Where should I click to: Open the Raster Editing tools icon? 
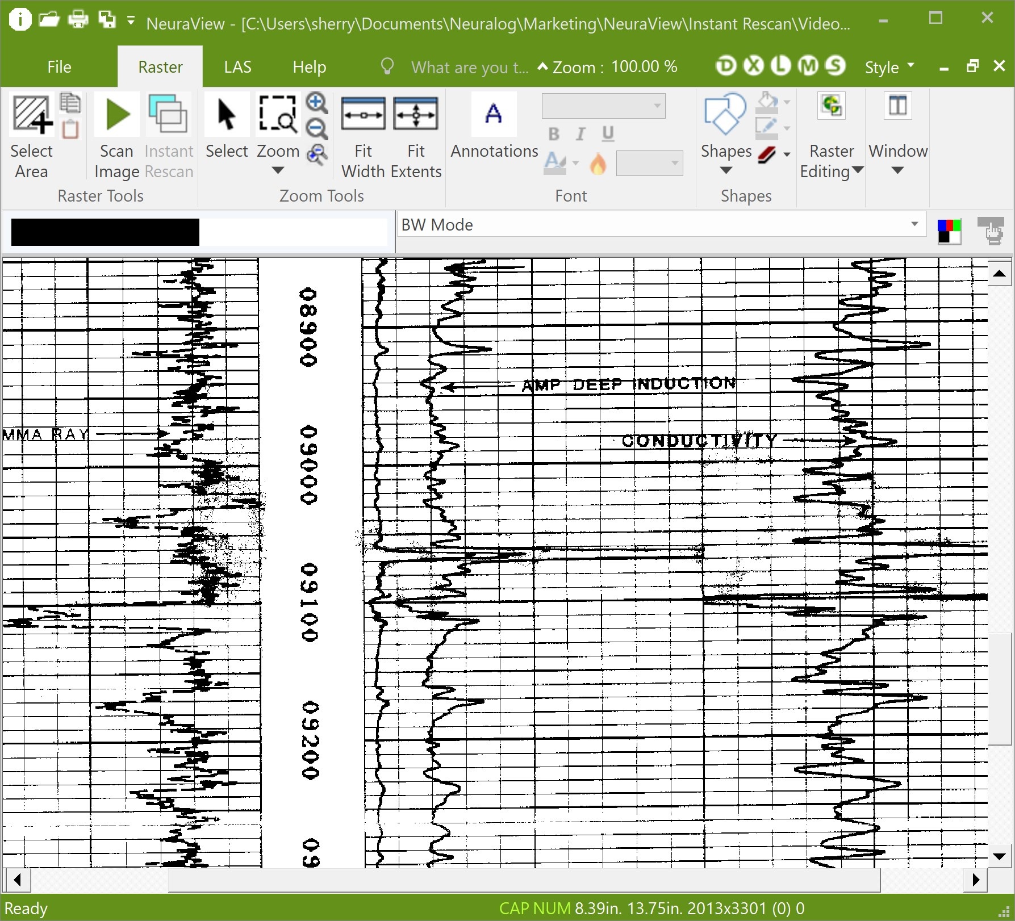pos(832,106)
